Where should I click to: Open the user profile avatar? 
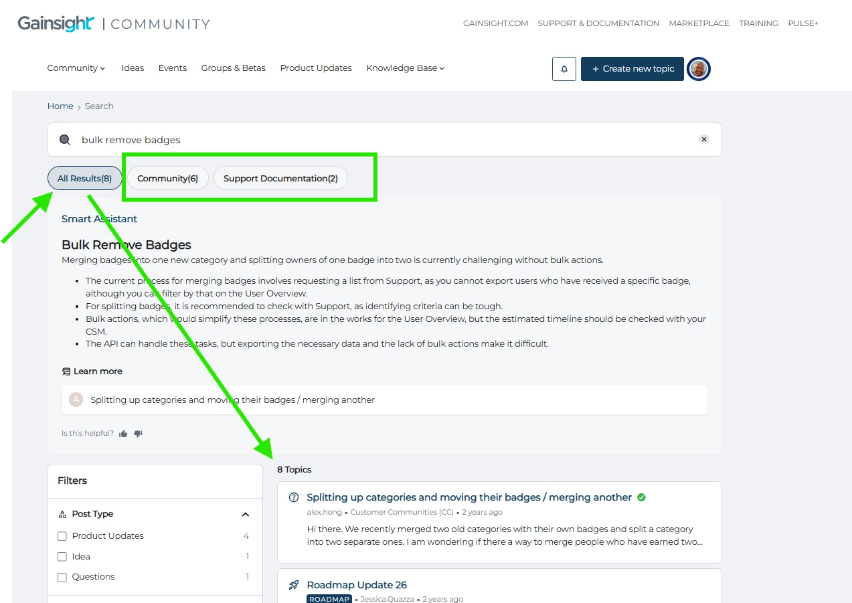[699, 69]
